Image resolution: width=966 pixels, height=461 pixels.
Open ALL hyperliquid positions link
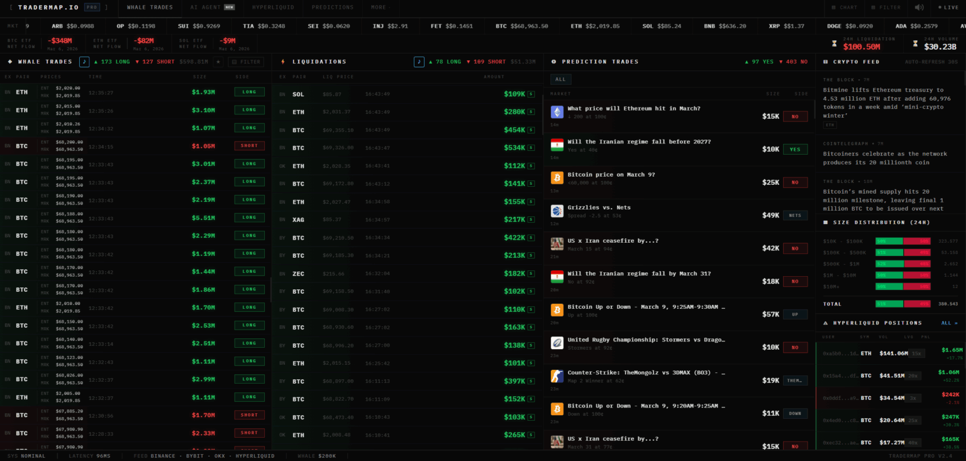(x=948, y=323)
